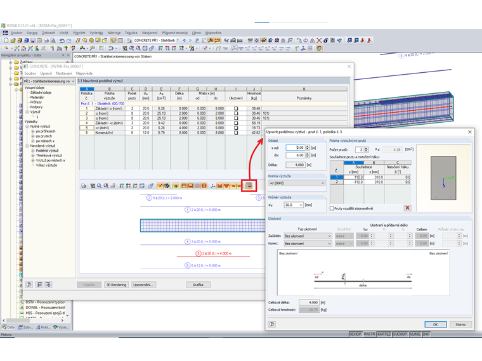This screenshot has width=482, height=361.
Task: Select 'Výkaz výztuže' in the tree
Action: [46, 165]
